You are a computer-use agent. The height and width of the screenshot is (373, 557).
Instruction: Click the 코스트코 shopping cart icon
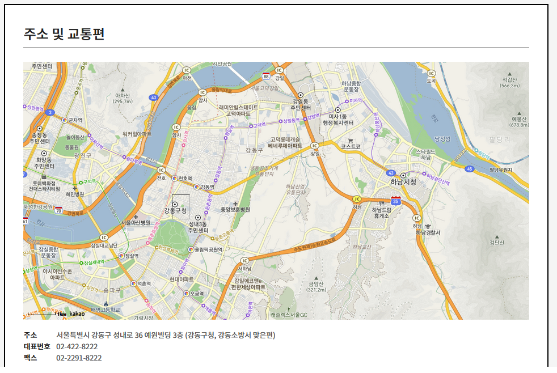[351, 141]
